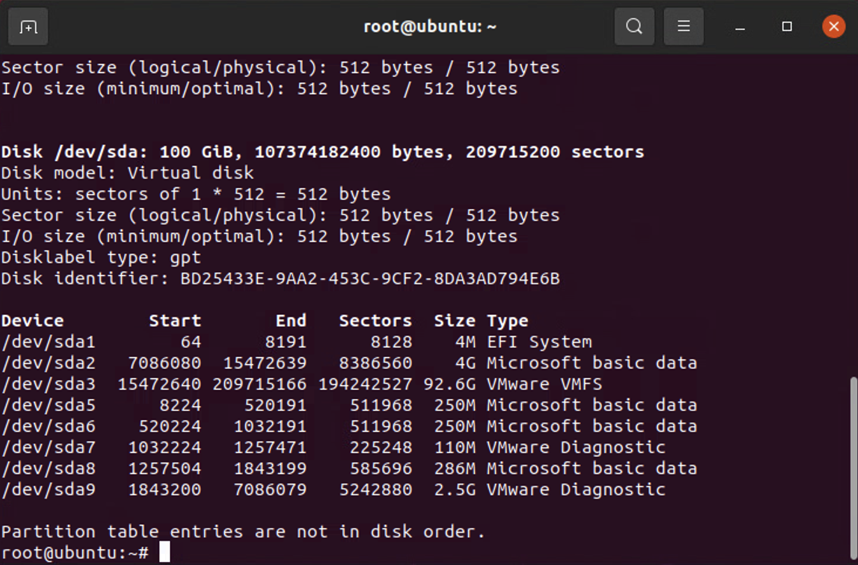Image resolution: width=858 pixels, height=565 pixels.
Task: Open a new terminal tab
Action: (28, 27)
